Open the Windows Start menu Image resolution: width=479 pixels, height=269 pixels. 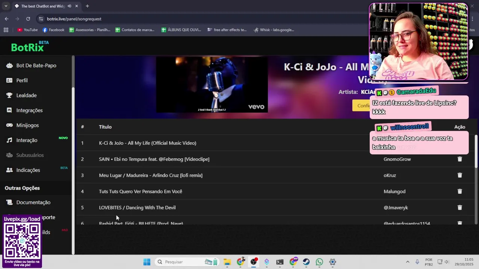point(147,262)
